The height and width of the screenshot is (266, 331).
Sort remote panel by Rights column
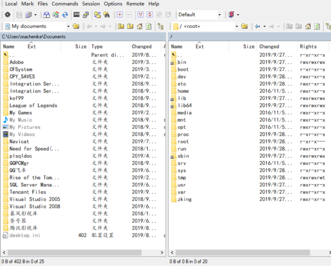[313, 46]
